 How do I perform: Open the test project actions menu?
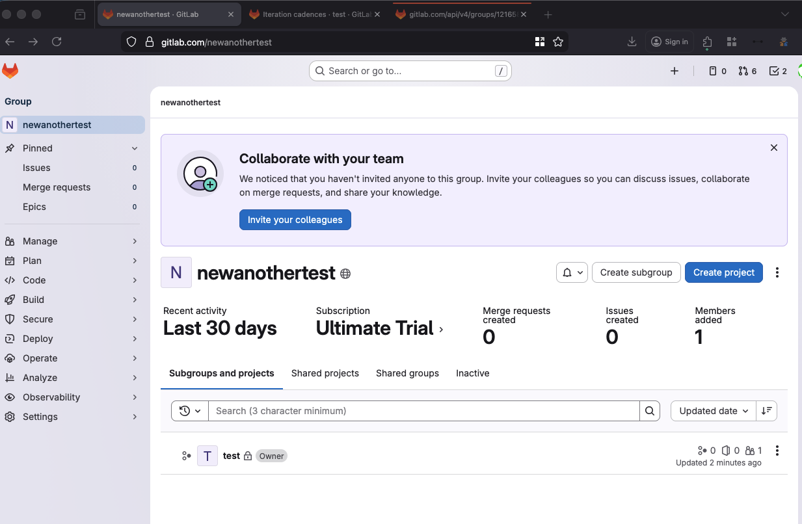pyautogui.click(x=777, y=451)
